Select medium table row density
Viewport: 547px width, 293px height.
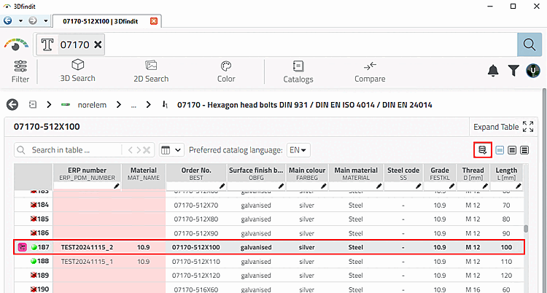click(x=512, y=150)
